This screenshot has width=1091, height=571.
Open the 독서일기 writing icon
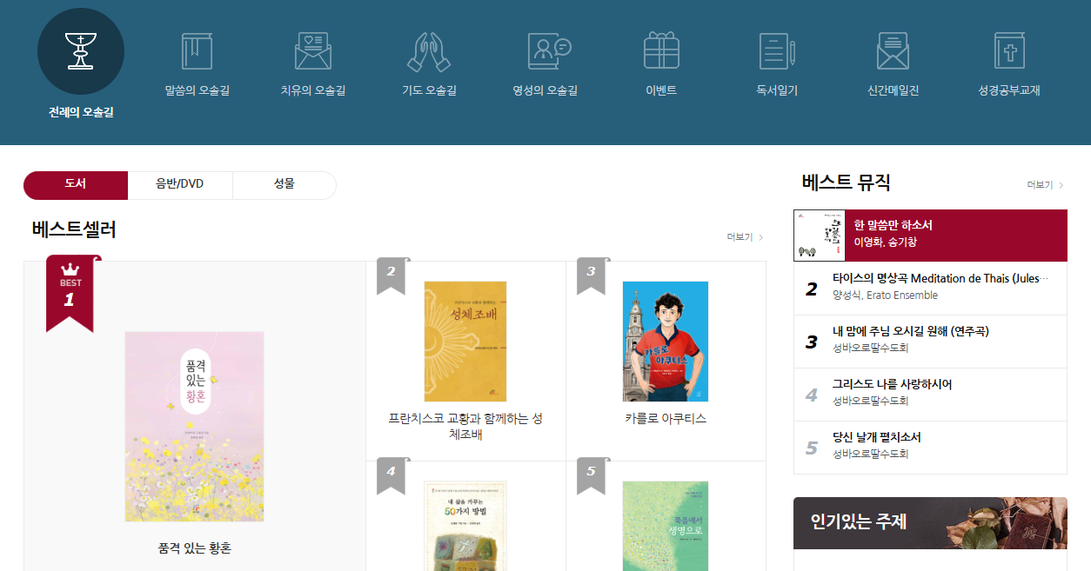point(776,50)
